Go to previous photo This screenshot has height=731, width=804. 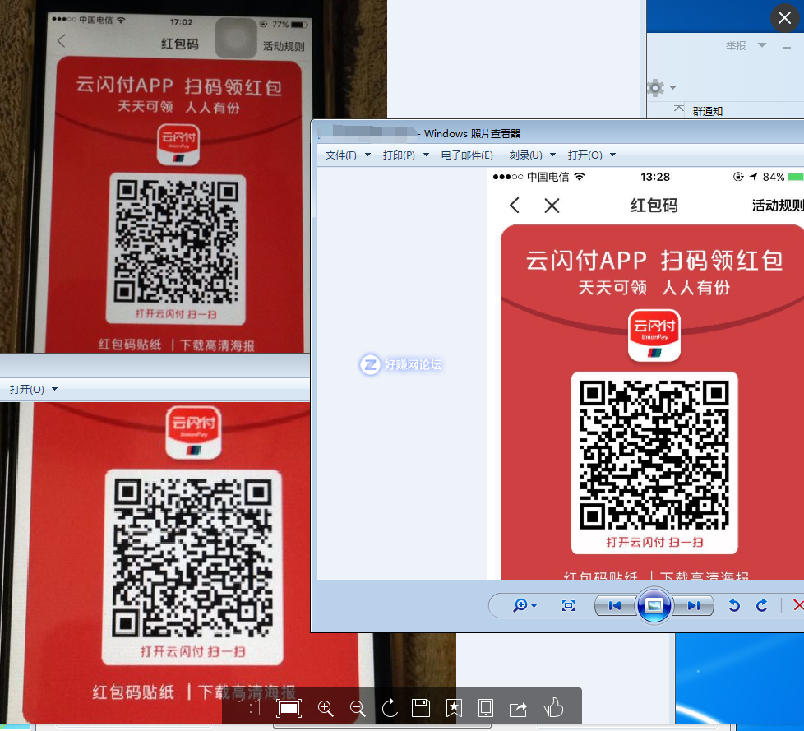(615, 606)
